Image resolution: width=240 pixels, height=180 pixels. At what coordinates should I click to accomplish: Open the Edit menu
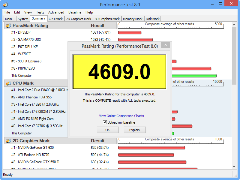17,12
